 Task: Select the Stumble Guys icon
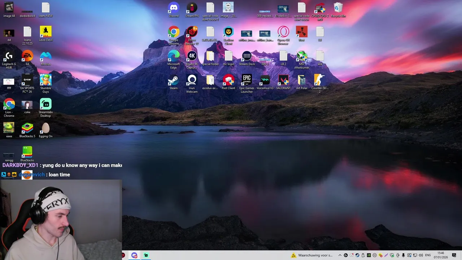[x=45, y=84]
